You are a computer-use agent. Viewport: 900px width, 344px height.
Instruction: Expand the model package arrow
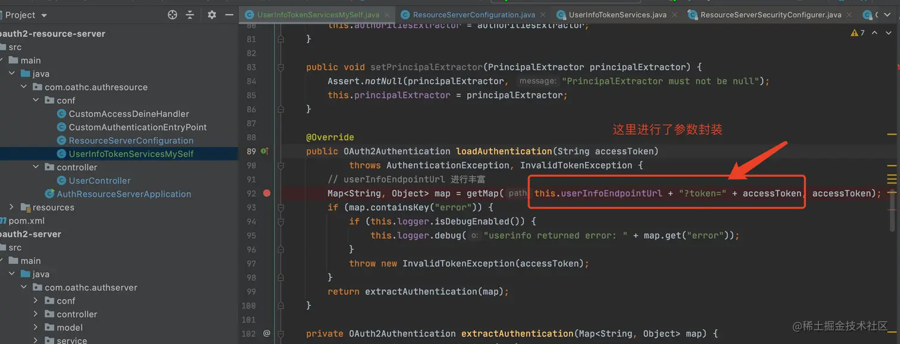click(x=36, y=327)
